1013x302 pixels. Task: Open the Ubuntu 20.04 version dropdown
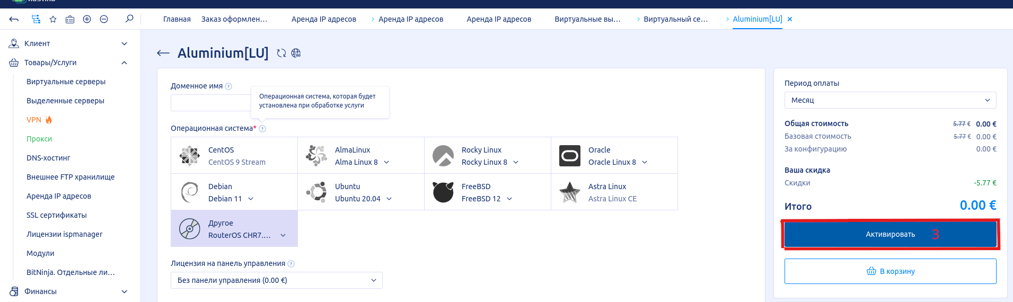click(389, 199)
